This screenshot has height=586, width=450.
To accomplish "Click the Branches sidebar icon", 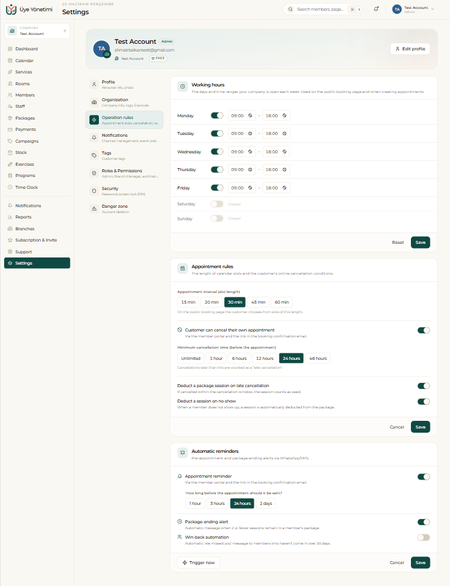I will (x=10, y=228).
